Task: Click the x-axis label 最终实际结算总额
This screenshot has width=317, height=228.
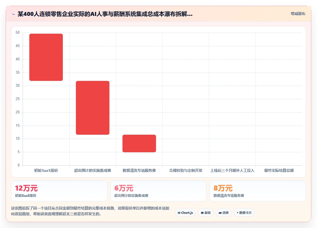Action: coord(279,170)
